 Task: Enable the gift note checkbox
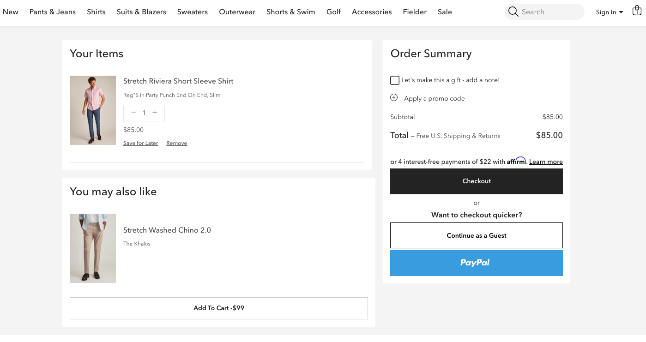395,80
